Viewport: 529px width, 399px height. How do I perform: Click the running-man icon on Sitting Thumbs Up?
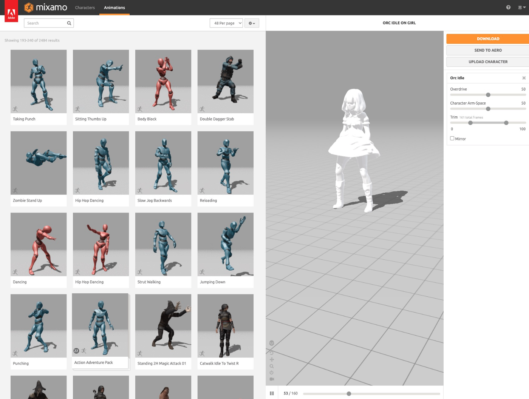pyautogui.click(x=77, y=109)
